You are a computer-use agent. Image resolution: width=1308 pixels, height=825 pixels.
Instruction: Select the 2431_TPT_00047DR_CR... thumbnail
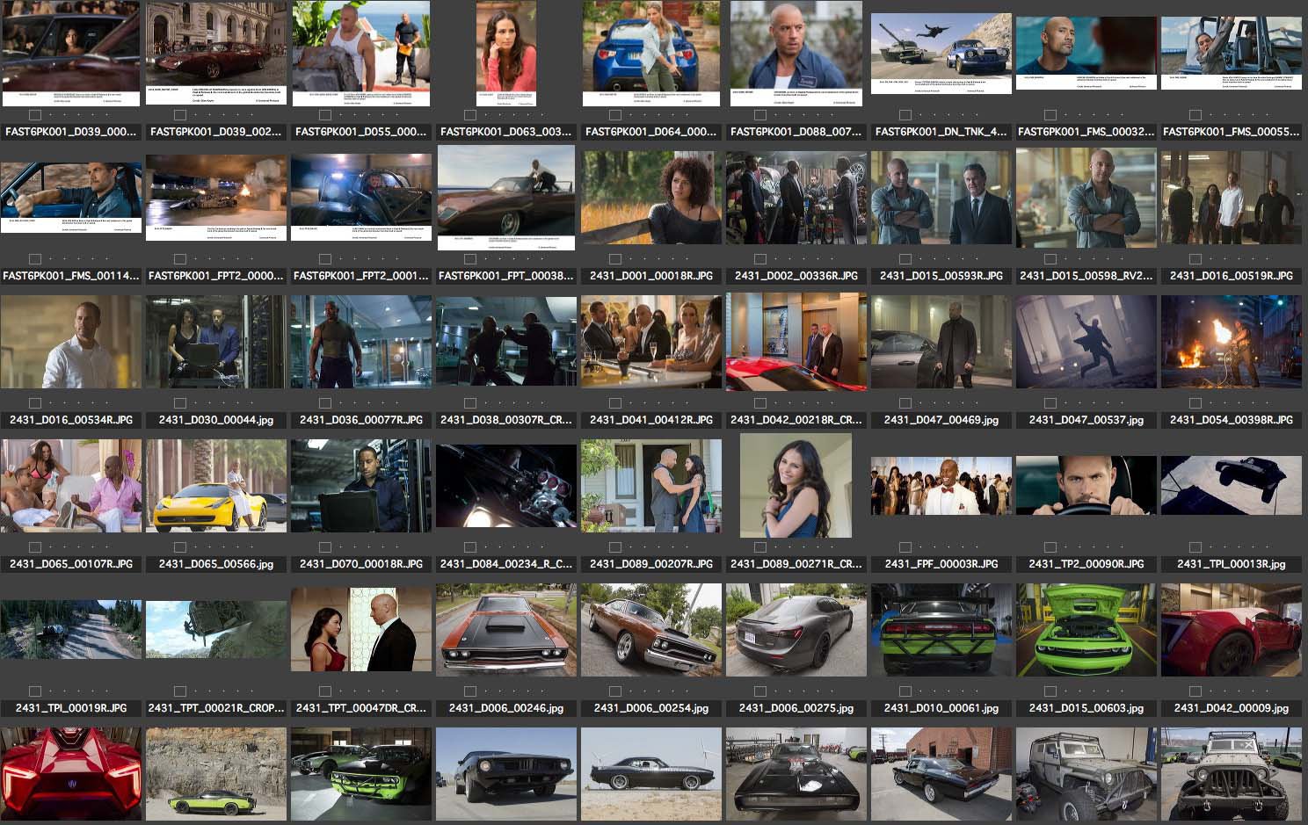[x=361, y=630]
